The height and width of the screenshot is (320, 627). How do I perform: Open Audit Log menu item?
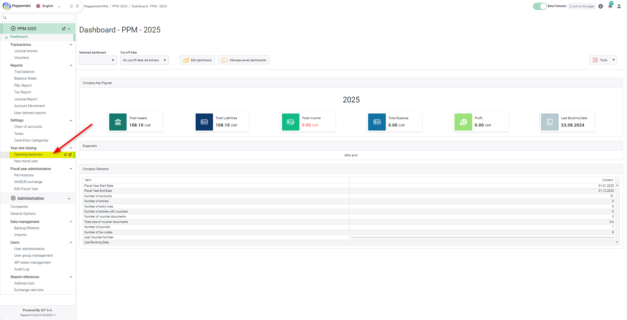pyautogui.click(x=21, y=269)
